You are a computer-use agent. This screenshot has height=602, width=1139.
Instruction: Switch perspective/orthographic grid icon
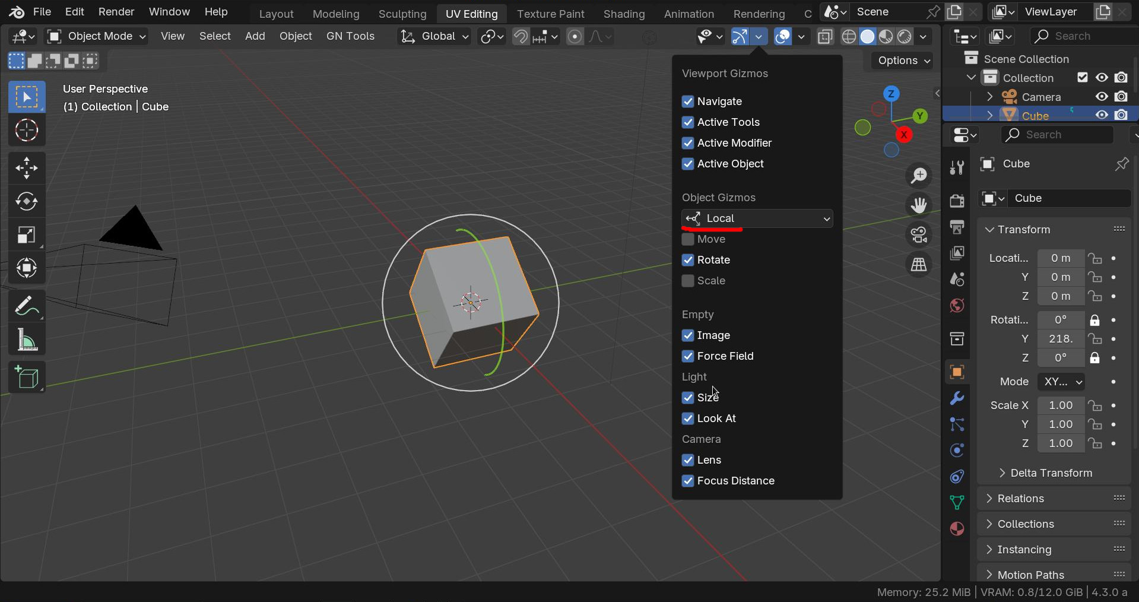tap(919, 265)
